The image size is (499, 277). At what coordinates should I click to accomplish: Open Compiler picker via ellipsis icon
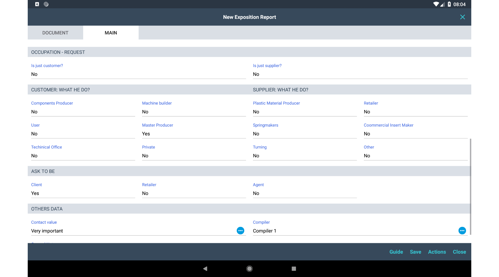[462, 231]
